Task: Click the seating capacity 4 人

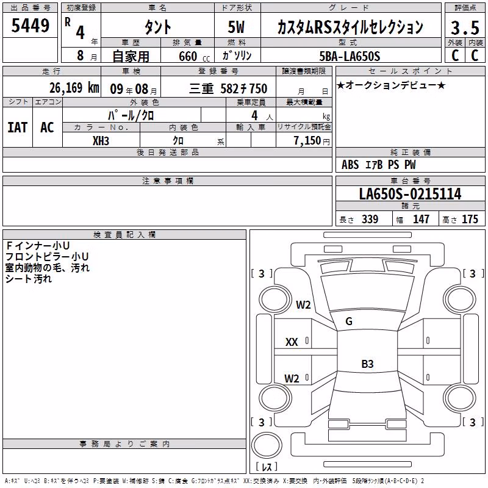Action: pyautogui.click(x=262, y=116)
